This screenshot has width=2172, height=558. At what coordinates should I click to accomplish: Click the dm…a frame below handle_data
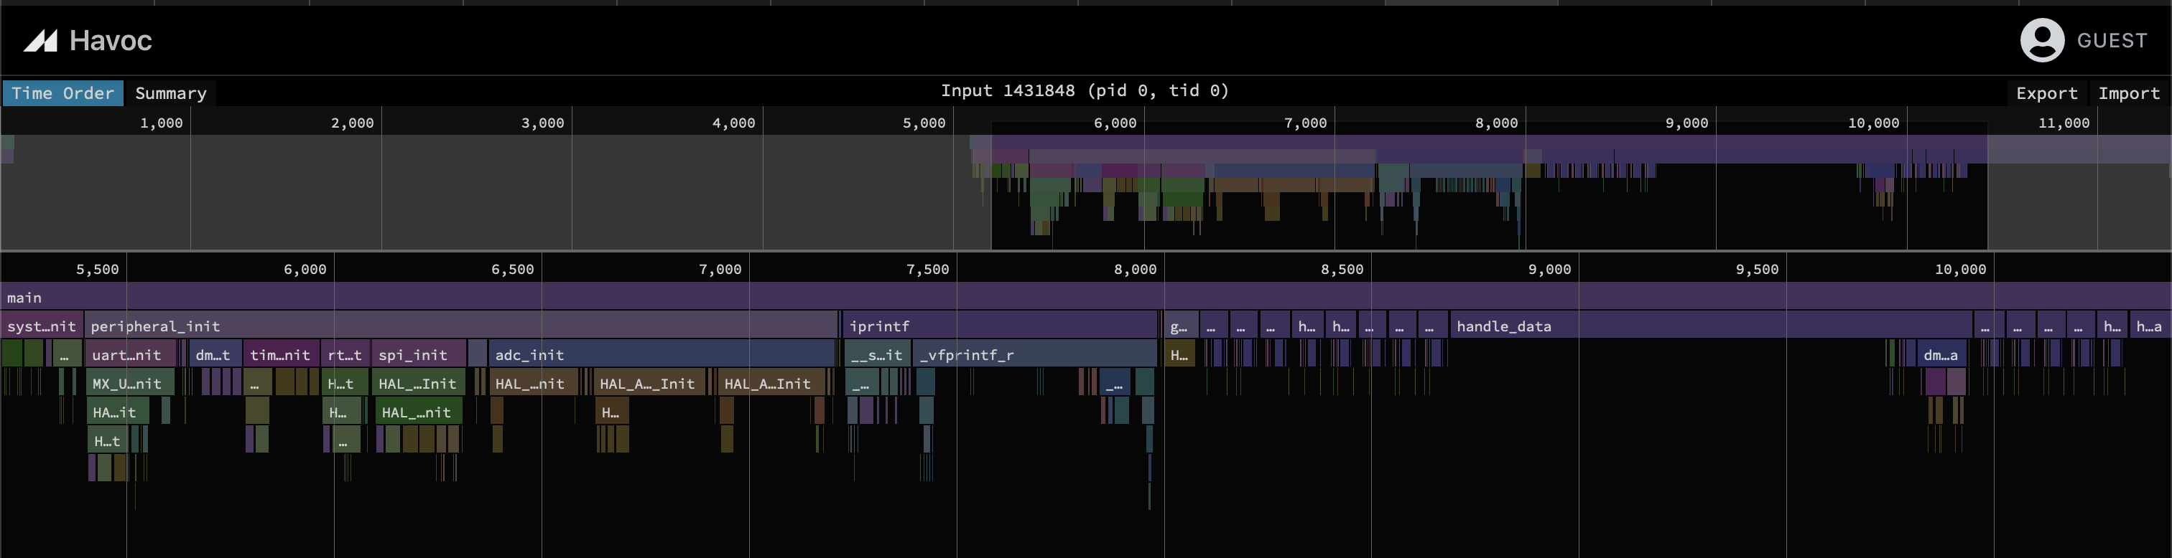[x=1940, y=355]
